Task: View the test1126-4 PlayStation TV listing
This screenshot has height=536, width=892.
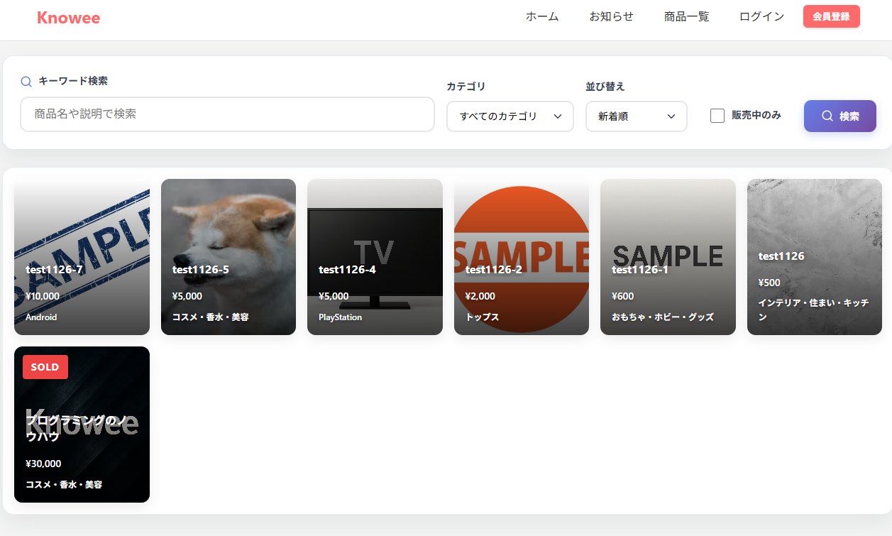Action: pos(375,257)
